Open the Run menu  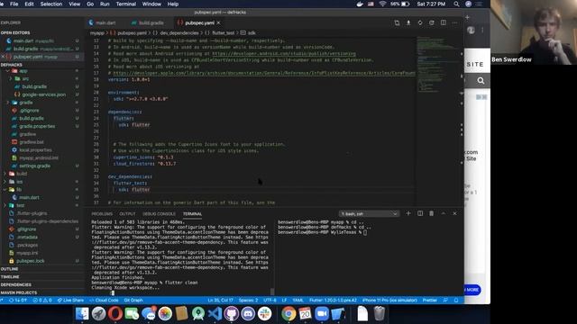[x=105, y=4]
